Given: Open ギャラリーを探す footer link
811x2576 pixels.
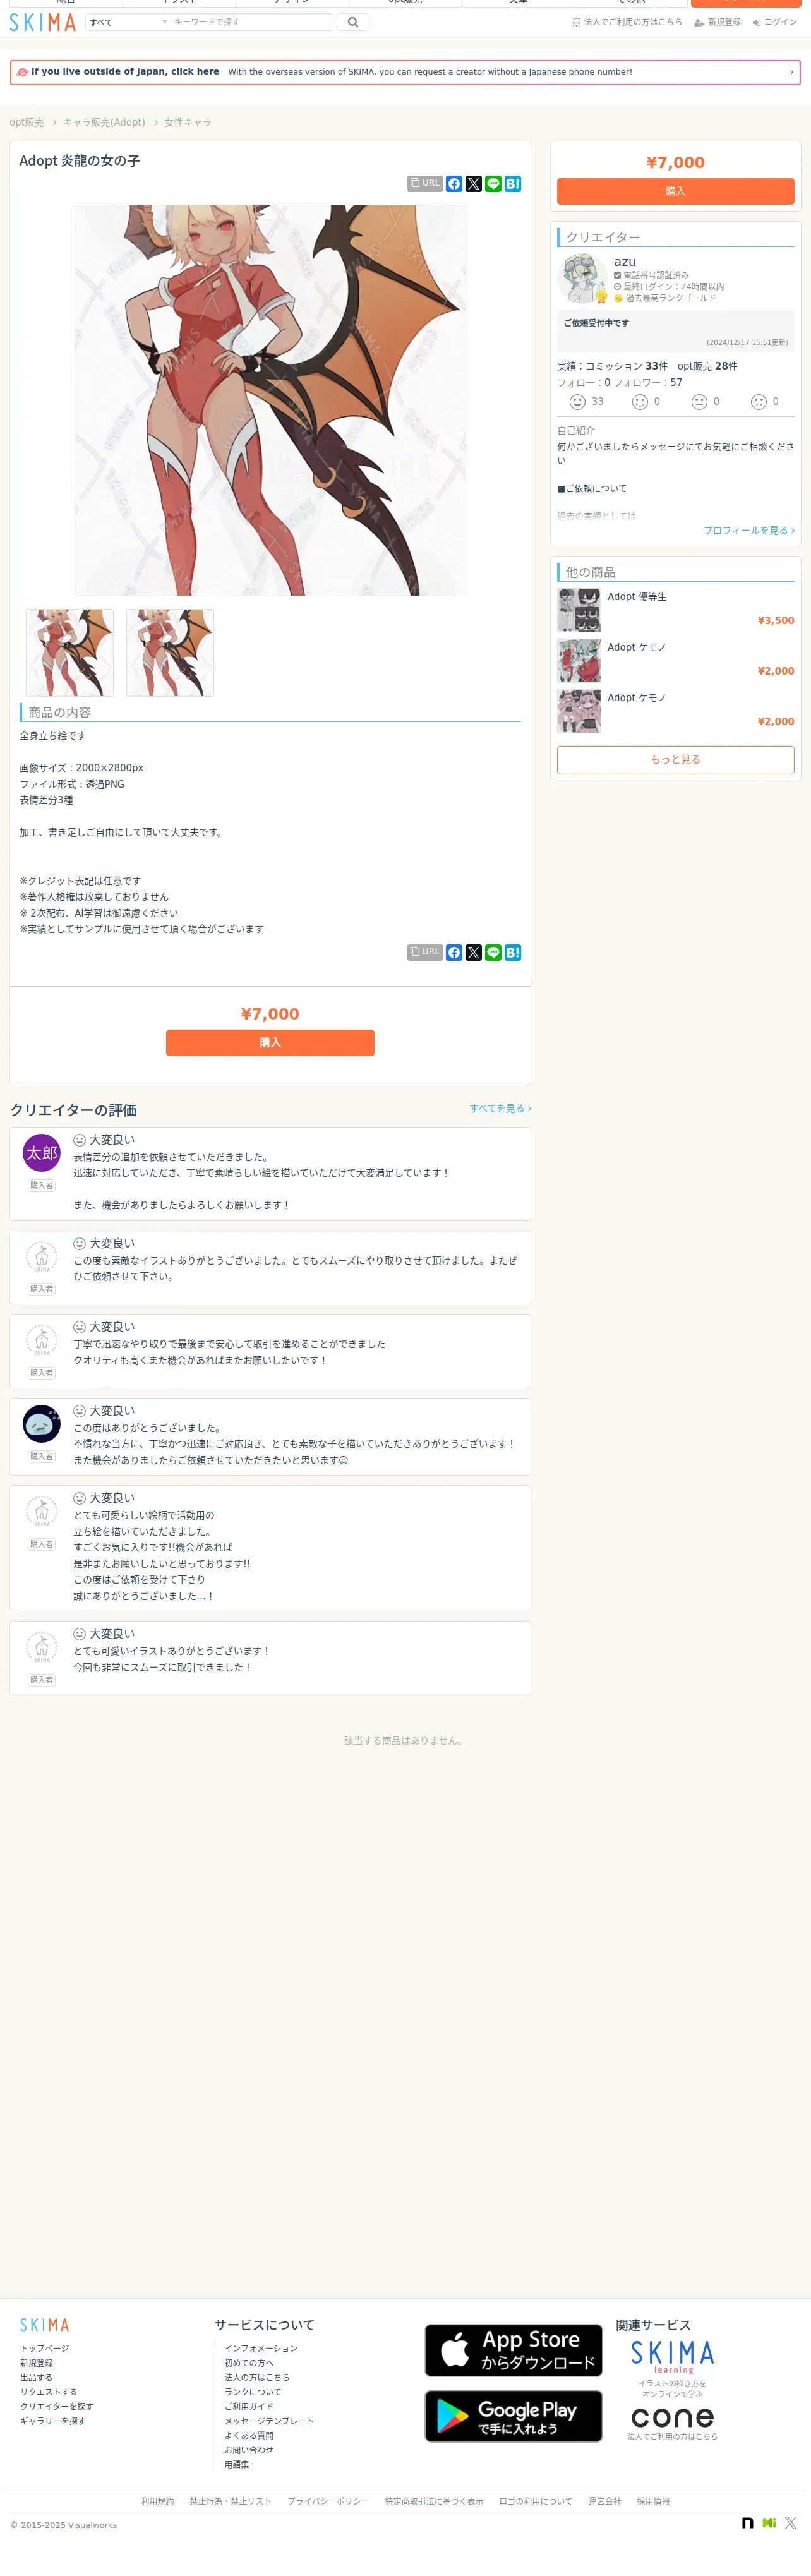Looking at the screenshot, I should tap(53, 2421).
